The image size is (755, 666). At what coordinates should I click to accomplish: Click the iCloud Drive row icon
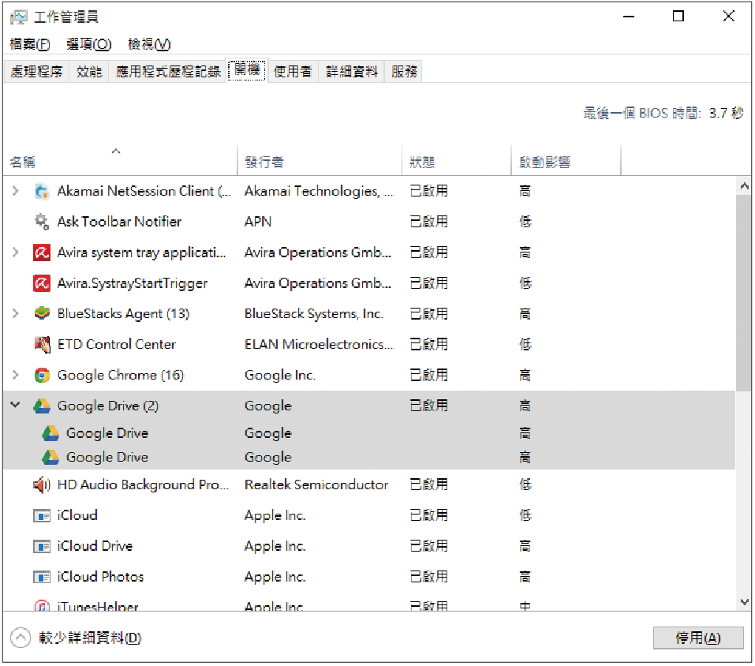click(42, 547)
